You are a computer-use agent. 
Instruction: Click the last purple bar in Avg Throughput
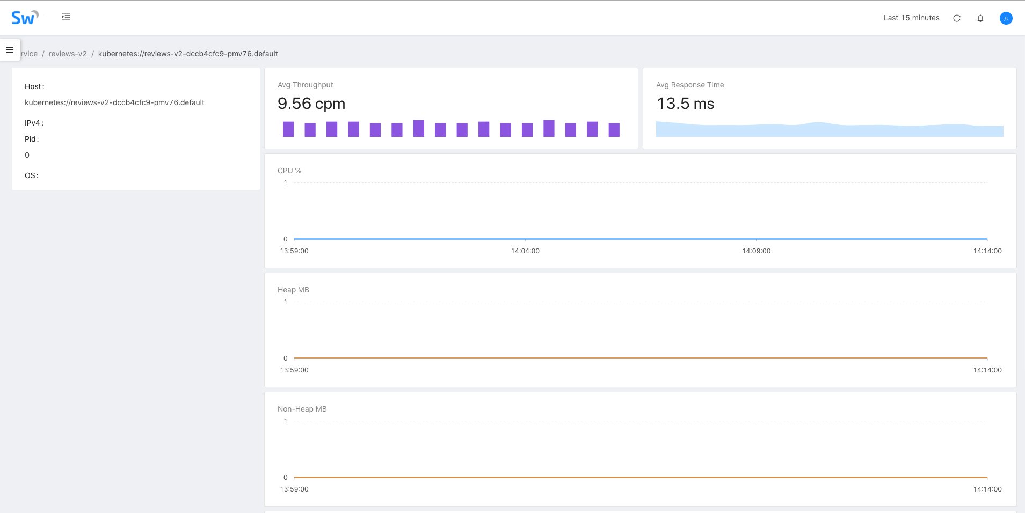(x=614, y=130)
